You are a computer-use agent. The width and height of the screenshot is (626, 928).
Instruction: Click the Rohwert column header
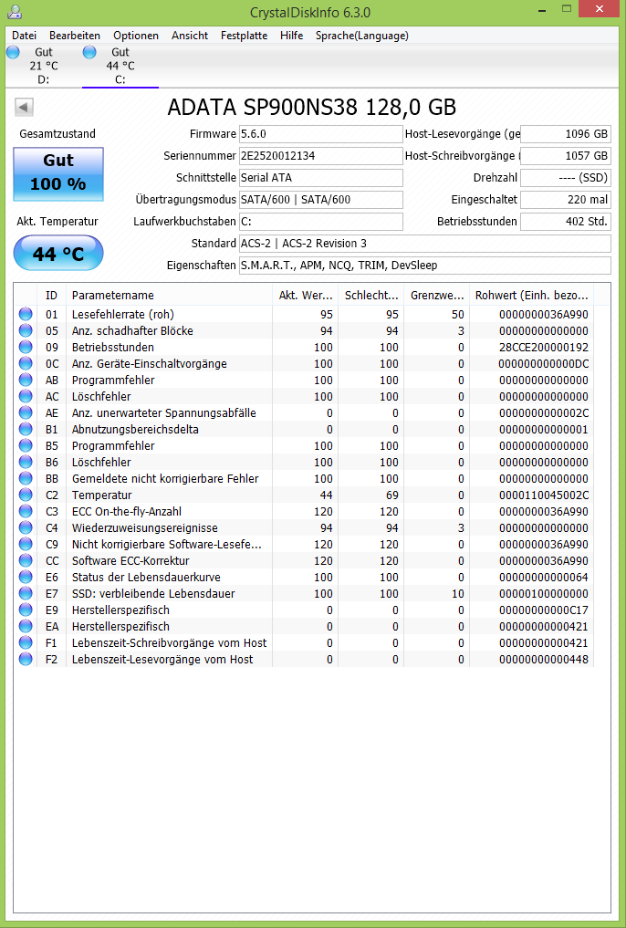pos(531,295)
